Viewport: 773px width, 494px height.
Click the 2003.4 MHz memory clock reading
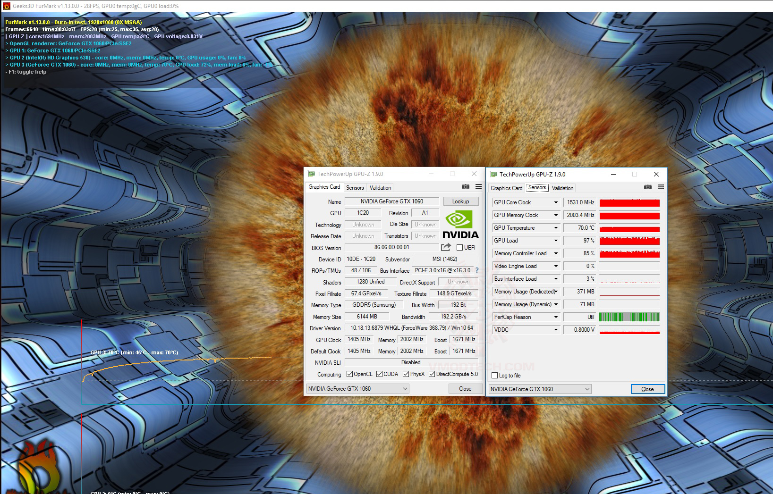(x=580, y=215)
